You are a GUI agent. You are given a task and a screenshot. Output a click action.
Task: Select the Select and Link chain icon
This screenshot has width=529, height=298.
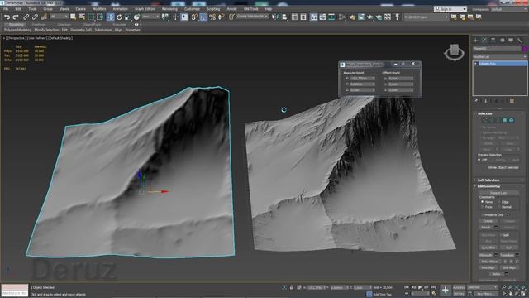26,17
